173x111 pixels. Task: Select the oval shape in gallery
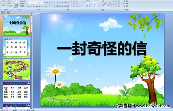point(98,1)
